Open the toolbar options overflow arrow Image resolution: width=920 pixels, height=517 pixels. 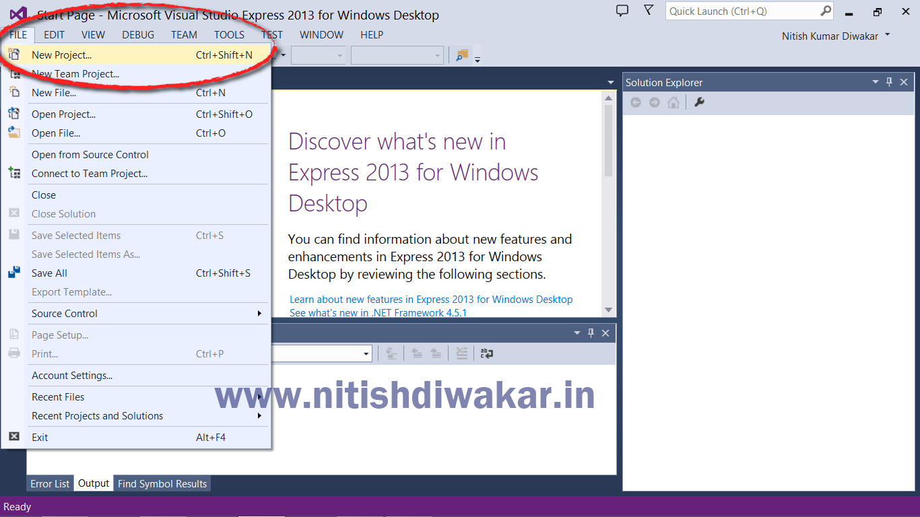[478, 59]
